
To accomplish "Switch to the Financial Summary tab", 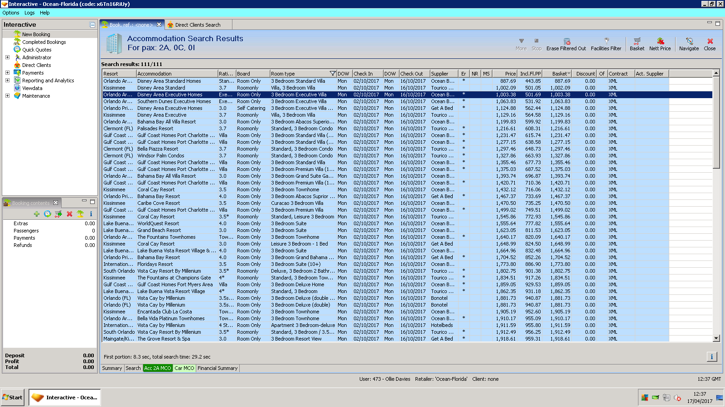I will [217, 368].
